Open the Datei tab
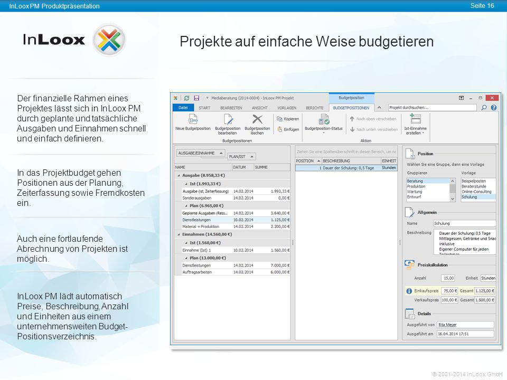This screenshot has height=380, width=507. click(x=183, y=108)
